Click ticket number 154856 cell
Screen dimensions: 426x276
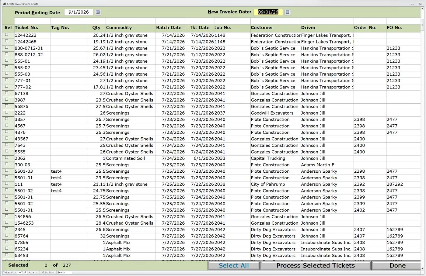coord(32,217)
